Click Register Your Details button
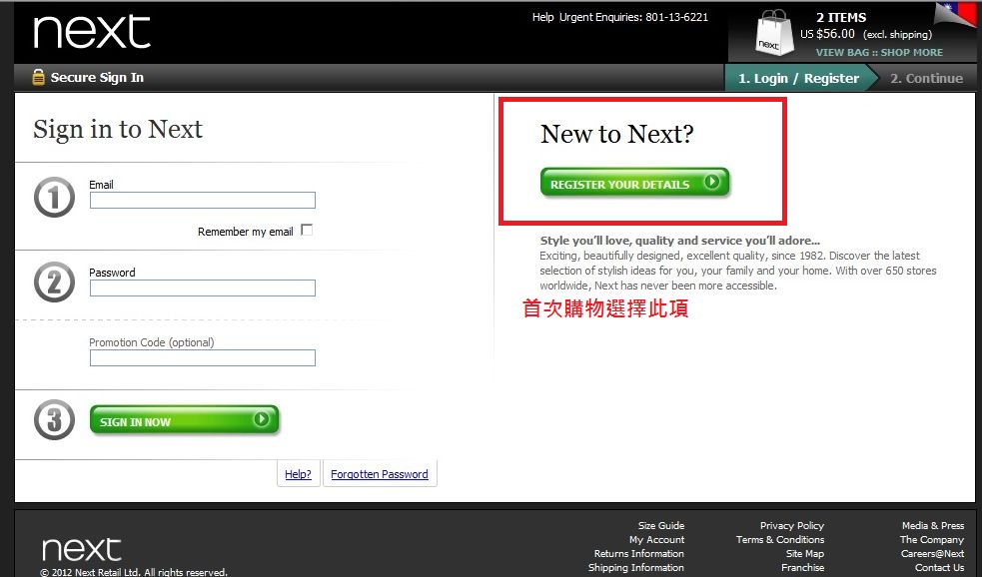 point(634,183)
